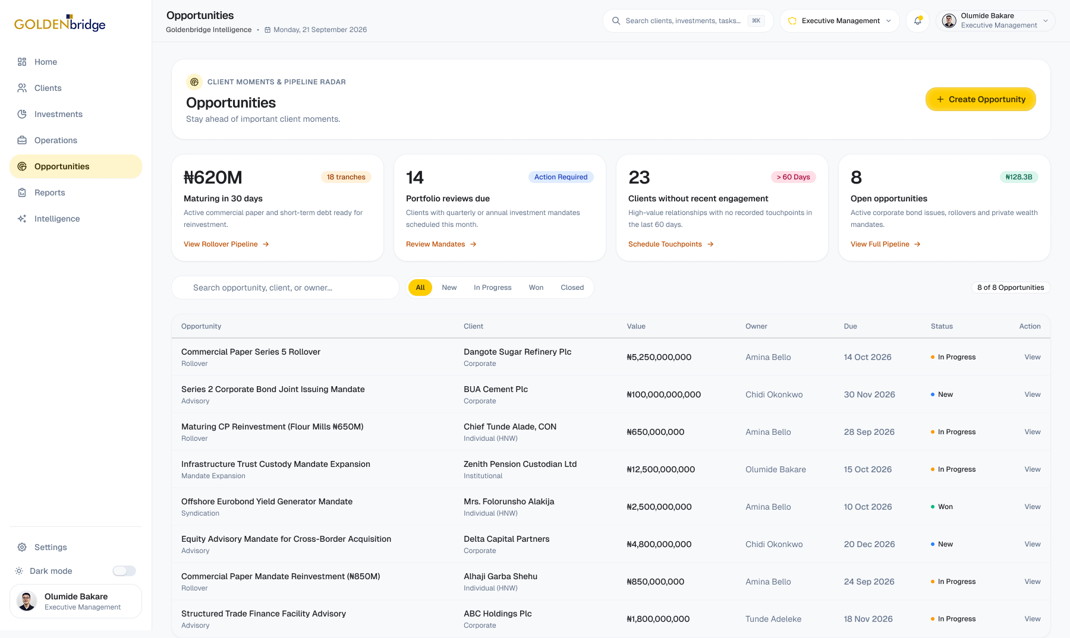Click the Clients people icon
The image size is (1070, 638).
(x=22, y=88)
